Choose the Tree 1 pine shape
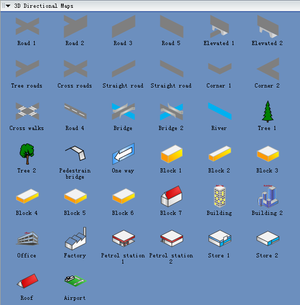The width and height of the screenshot is (300, 305). [268, 111]
